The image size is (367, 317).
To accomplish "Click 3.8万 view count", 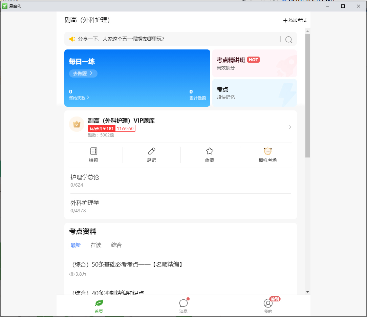I will (81, 274).
